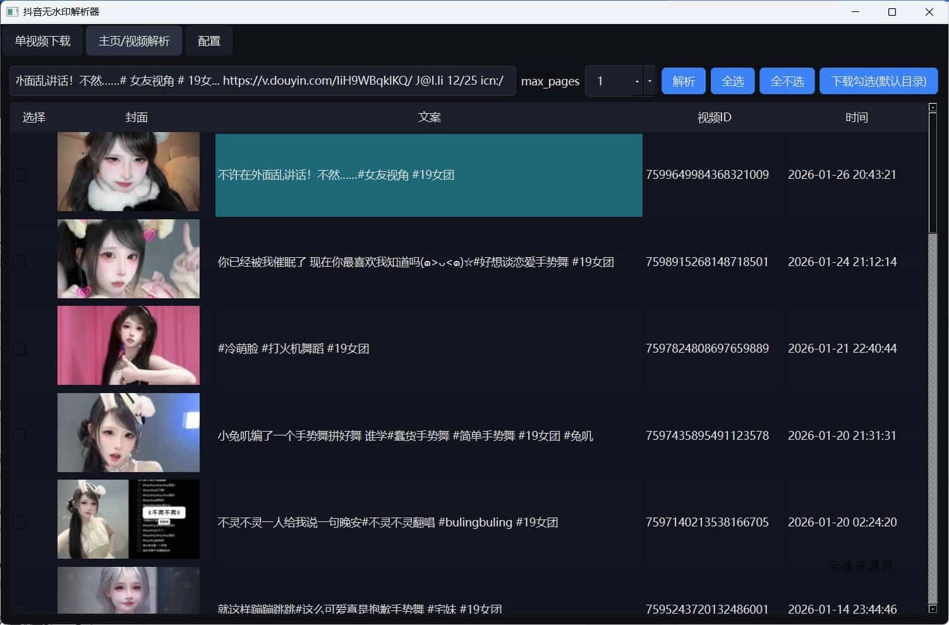Click the 解析 button to parse the link
949x625 pixels.
[683, 81]
